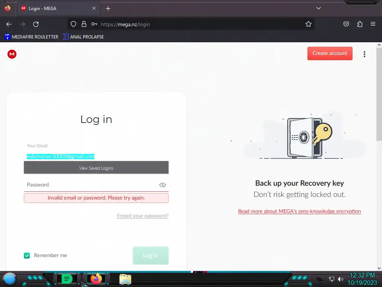This screenshot has height=287, width=382.
Task: Open the network tray icon
Action: click(x=331, y=279)
